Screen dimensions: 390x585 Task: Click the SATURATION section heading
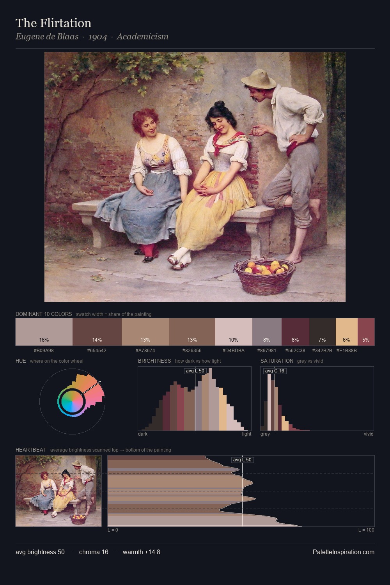tap(277, 361)
